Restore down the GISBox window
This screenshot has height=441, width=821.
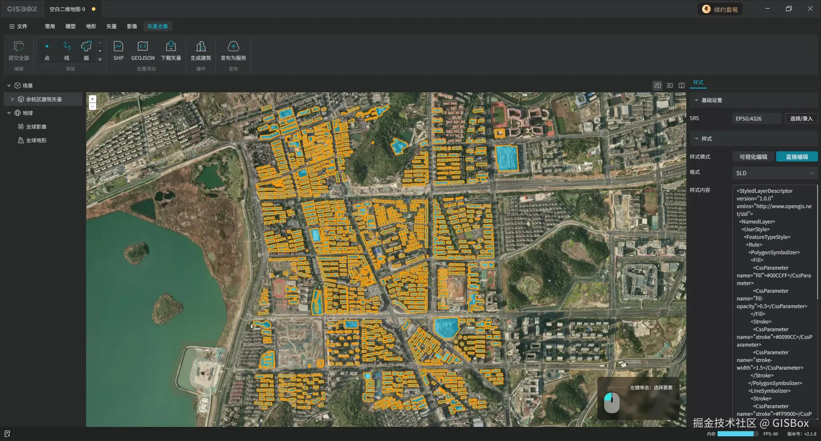[x=789, y=9]
